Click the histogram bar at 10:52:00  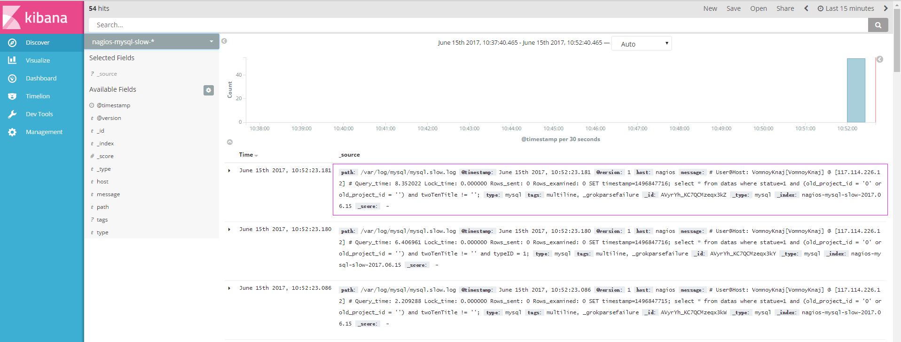(x=856, y=90)
